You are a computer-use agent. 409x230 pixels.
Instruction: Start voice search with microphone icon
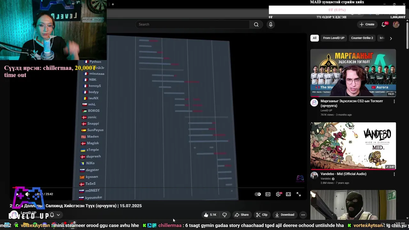(x=271, y=24)
